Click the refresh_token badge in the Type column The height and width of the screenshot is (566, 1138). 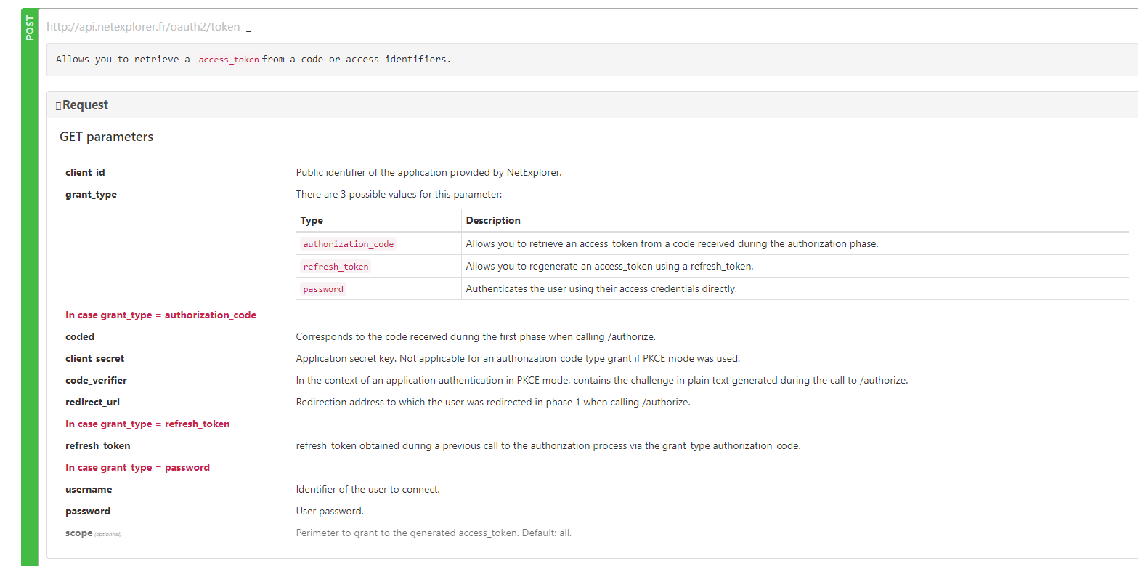[x=335, y=266]
